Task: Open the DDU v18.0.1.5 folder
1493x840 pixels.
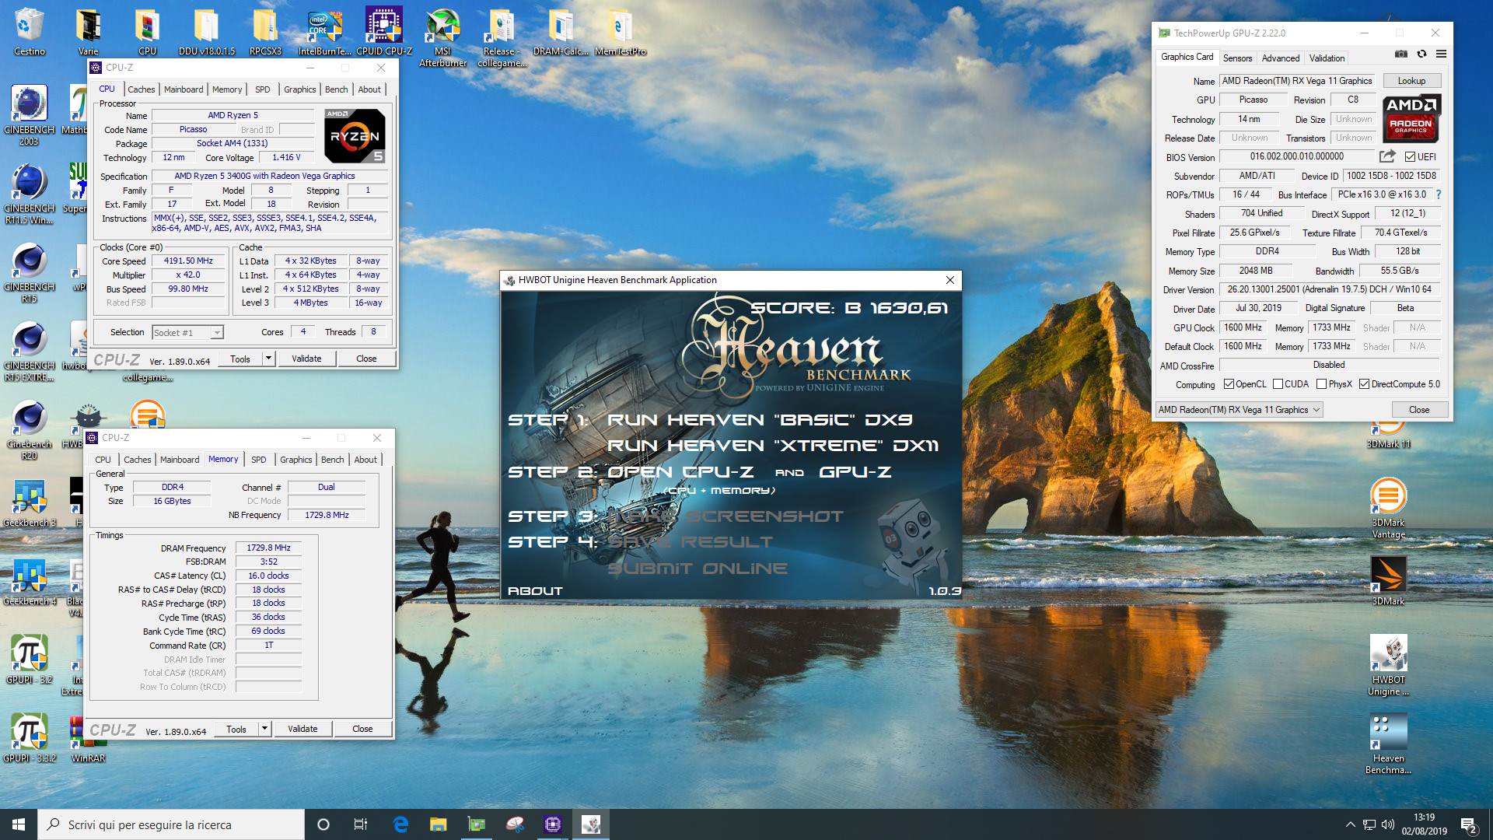Action: tap(206, 31)
